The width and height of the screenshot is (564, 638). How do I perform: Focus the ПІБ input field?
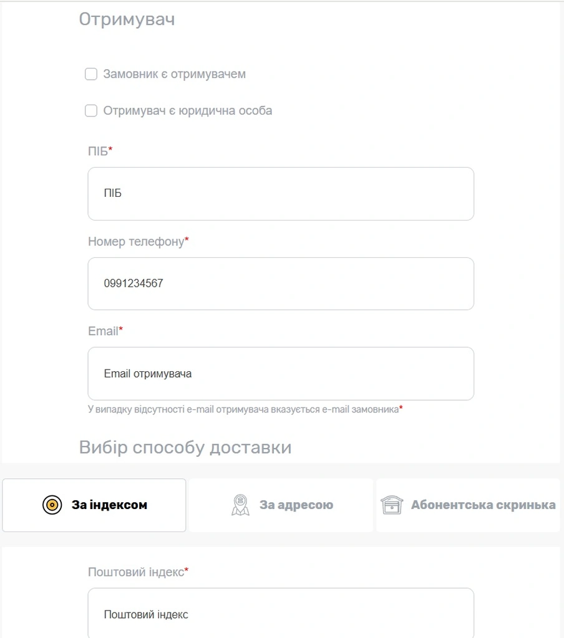coord(281,194)
